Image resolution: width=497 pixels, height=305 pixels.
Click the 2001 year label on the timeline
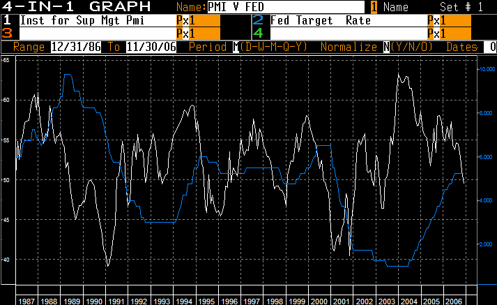341,301
